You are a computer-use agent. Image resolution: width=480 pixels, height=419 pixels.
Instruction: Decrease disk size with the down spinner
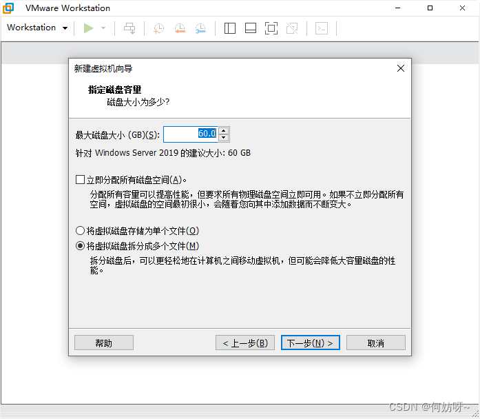(x=224, y=138)
